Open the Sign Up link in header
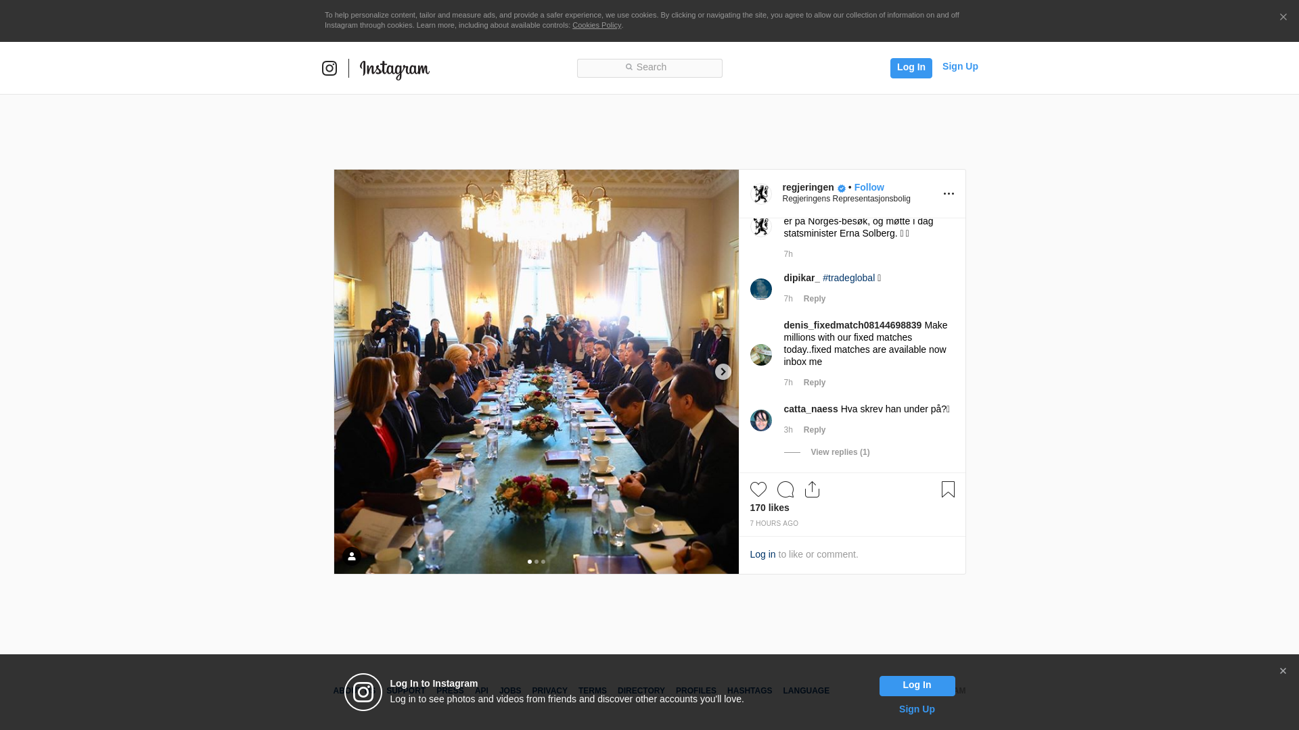 tap(960, 66)
